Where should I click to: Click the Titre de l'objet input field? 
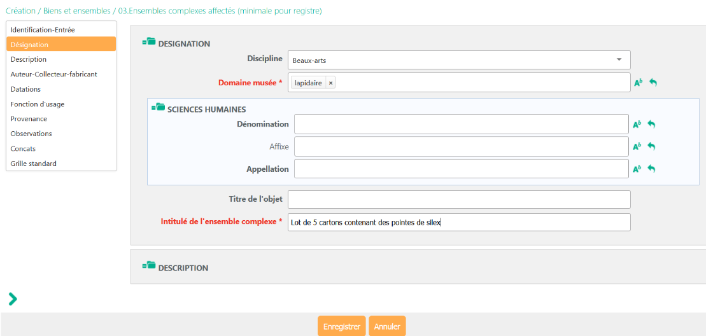tap(458, 199)
